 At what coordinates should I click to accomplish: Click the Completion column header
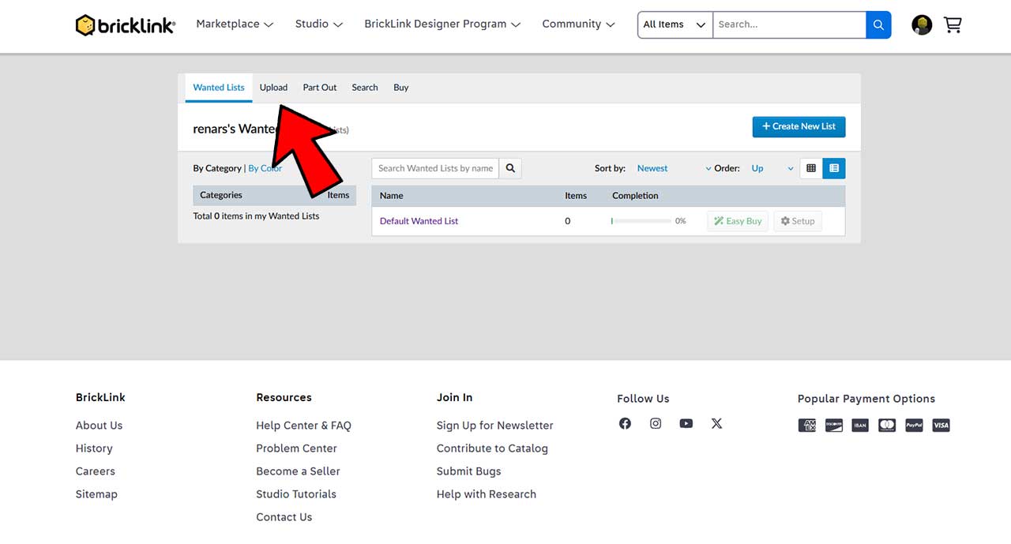[635, 196]
